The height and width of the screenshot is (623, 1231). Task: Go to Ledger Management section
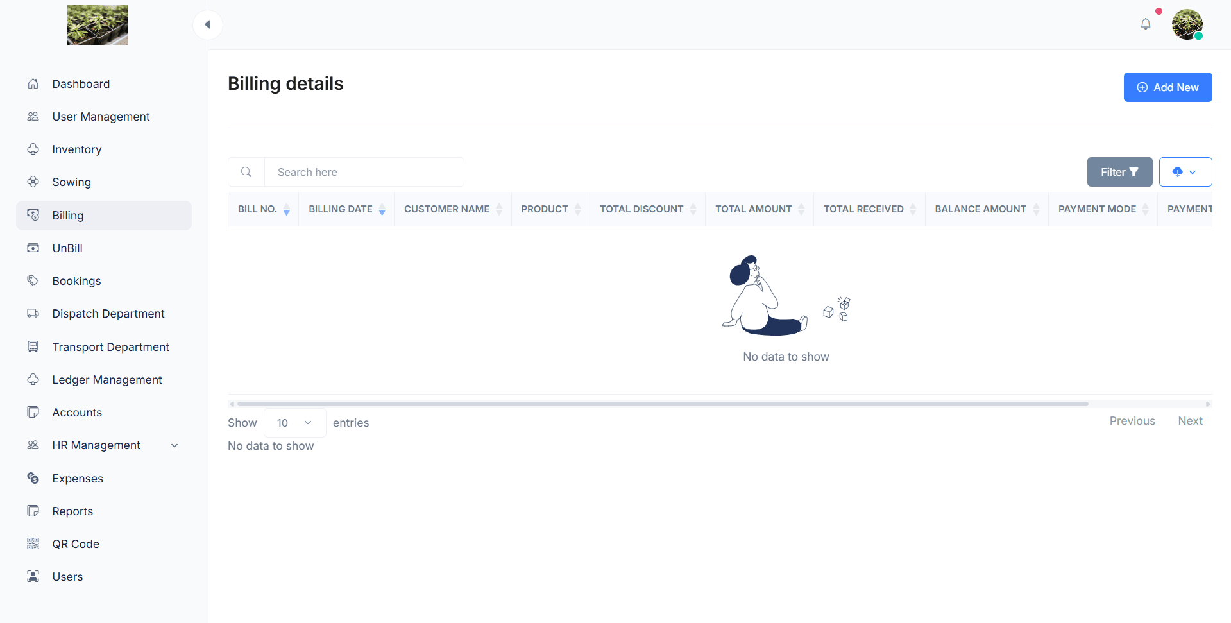point(107,380)
